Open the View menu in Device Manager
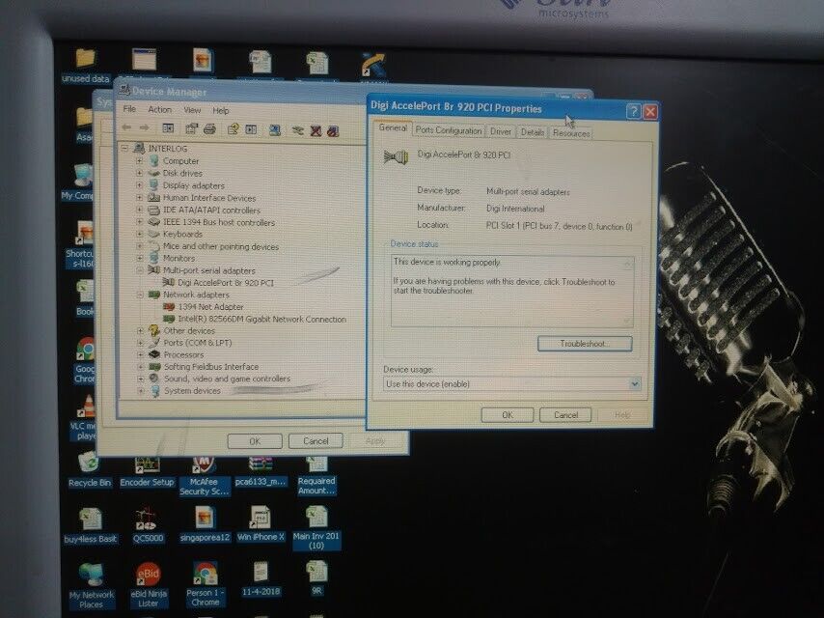The image size is (824, 618). click(192, 110)
